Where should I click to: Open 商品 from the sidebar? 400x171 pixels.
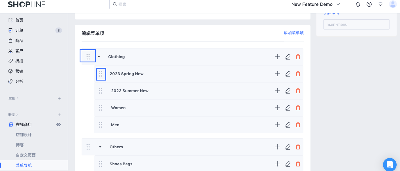(19, 41)
